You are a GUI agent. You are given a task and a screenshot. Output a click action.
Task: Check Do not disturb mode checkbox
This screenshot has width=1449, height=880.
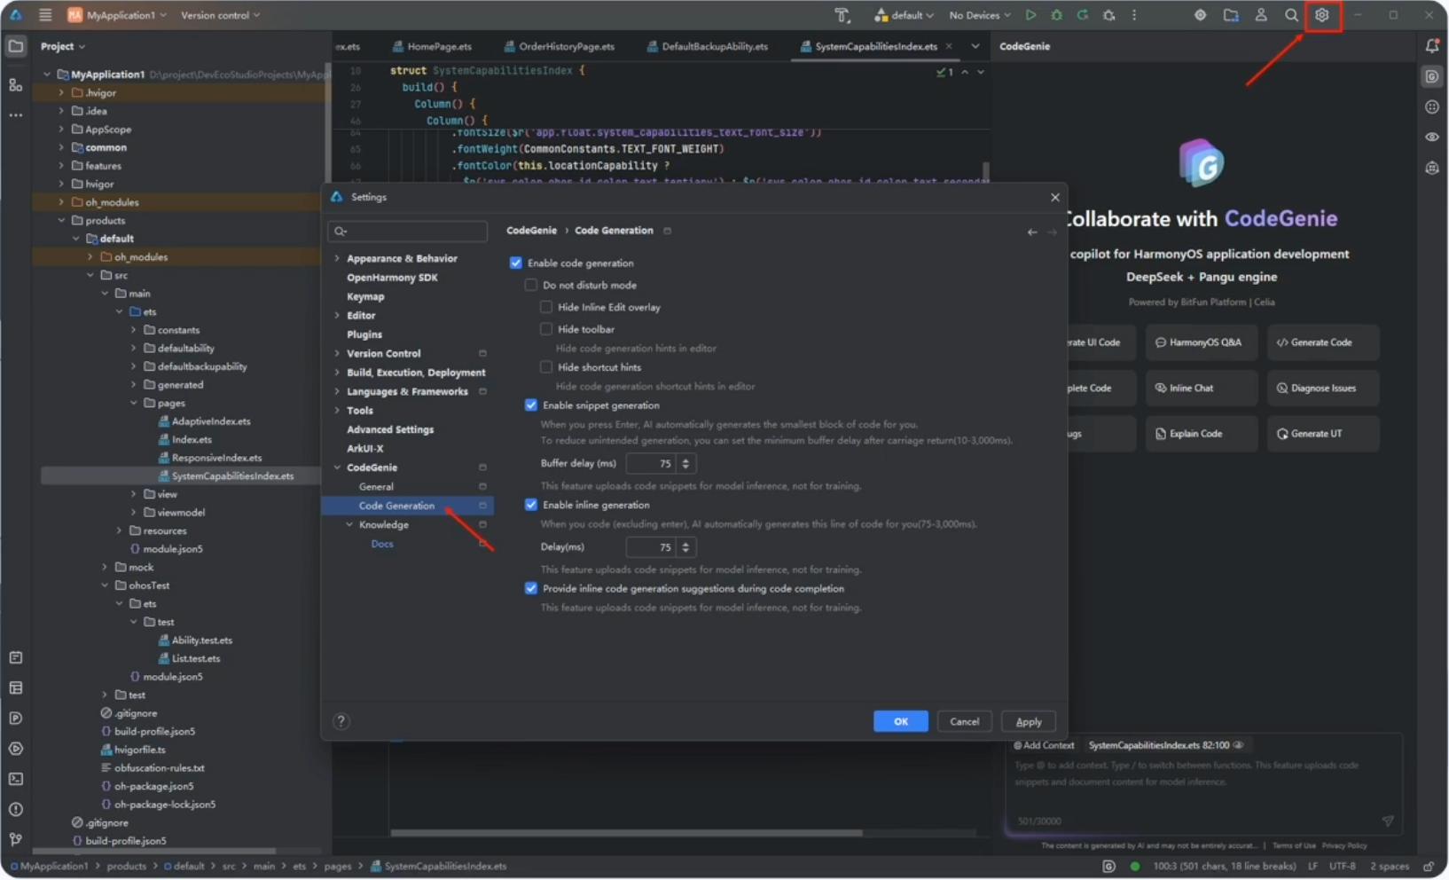click(531, 286)
